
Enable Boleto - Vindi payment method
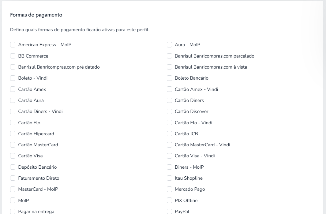13,78
